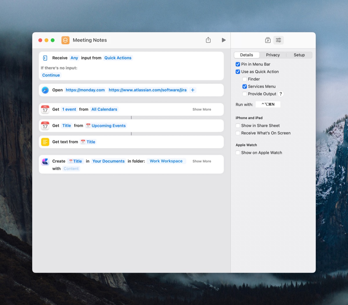Click calendar icon of Get Title action
Image resolution: width=348 pixels, height=305 pixels.
[x=45, y=126]
